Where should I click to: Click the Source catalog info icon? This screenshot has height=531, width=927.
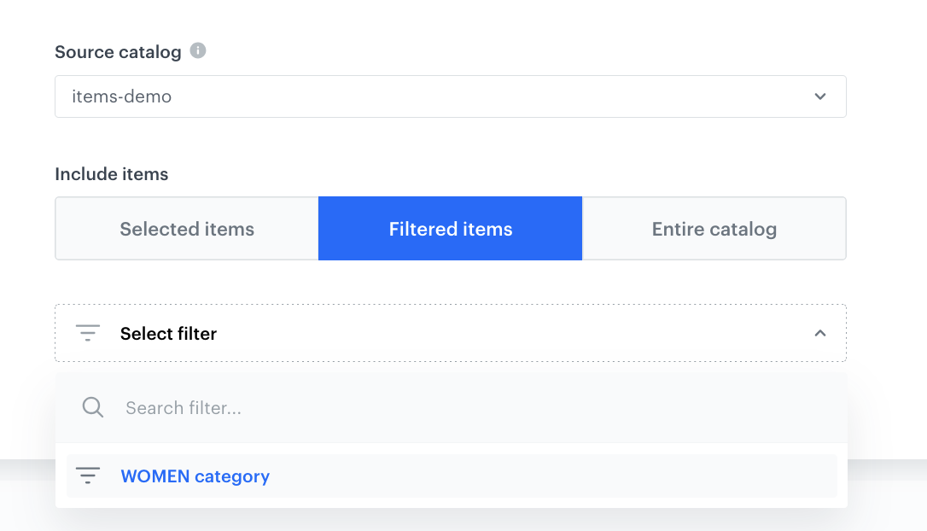coord(198,51)
